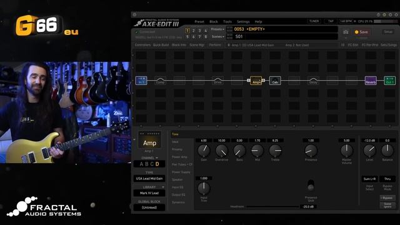400x225 pixels.
Task: Switch amp to channel D
Action: pos(157,164)
